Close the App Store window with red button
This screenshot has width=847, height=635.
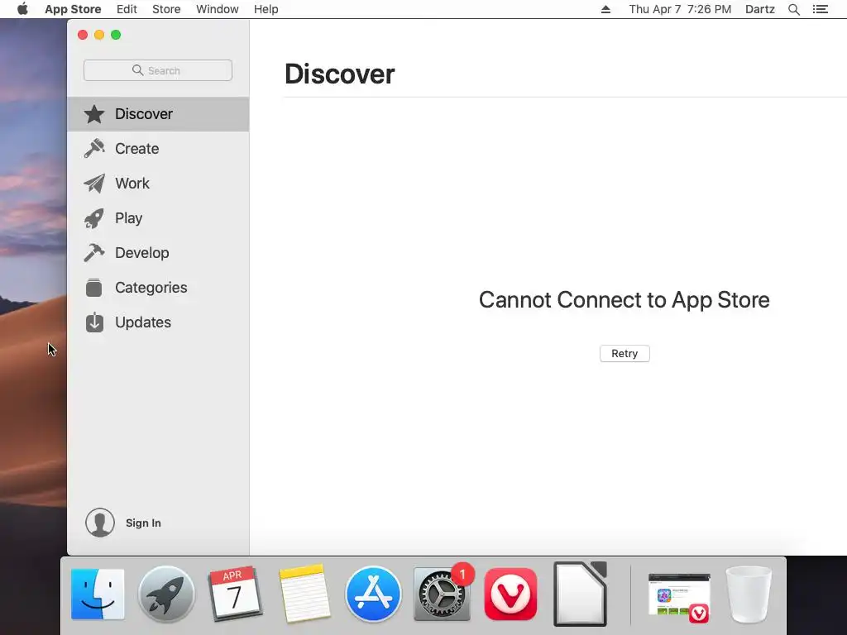tap(83, 35)
